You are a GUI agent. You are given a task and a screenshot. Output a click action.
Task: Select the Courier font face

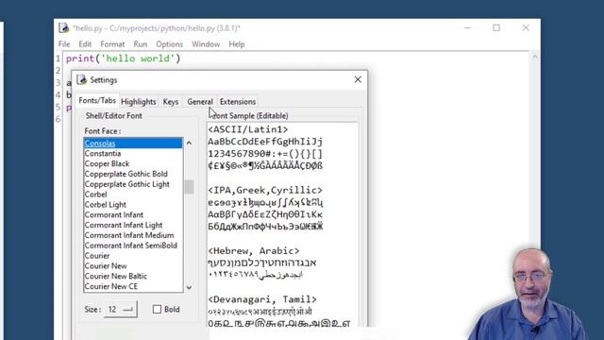(x=133, y=256)
